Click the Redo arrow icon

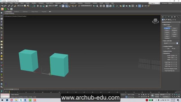coord(5,6)
